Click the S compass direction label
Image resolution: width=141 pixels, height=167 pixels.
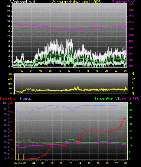pos(133,84)
